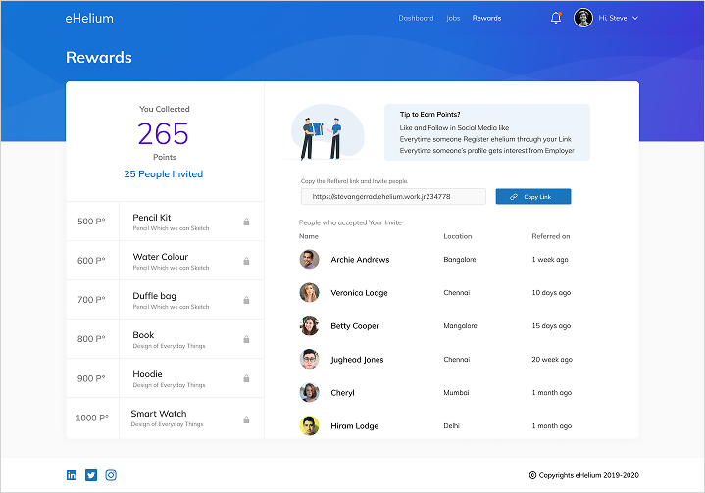Click the 15 days ago entry

click(x=551, y=325)
